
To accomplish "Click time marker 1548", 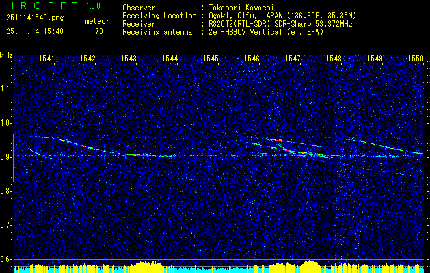I will tap(334, 58).
